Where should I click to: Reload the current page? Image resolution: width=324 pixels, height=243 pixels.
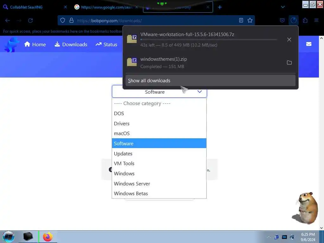[30, 21]
